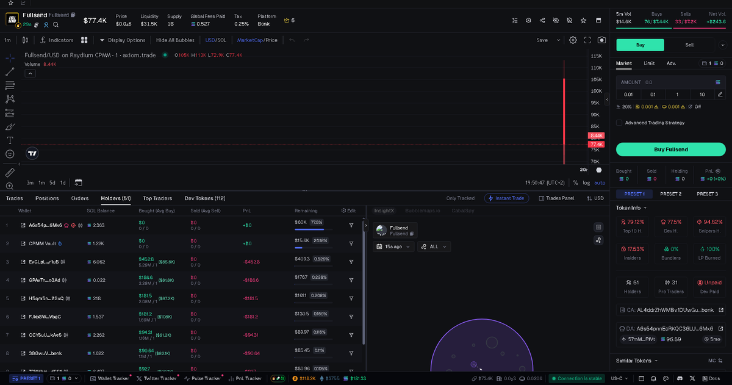Viewport: 732px width, 385px height.
Task: Switch to the Trades tab
Action: click(x=14, y=198)
